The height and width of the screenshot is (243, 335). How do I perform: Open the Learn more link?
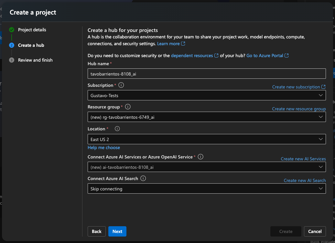click(168, 44)
